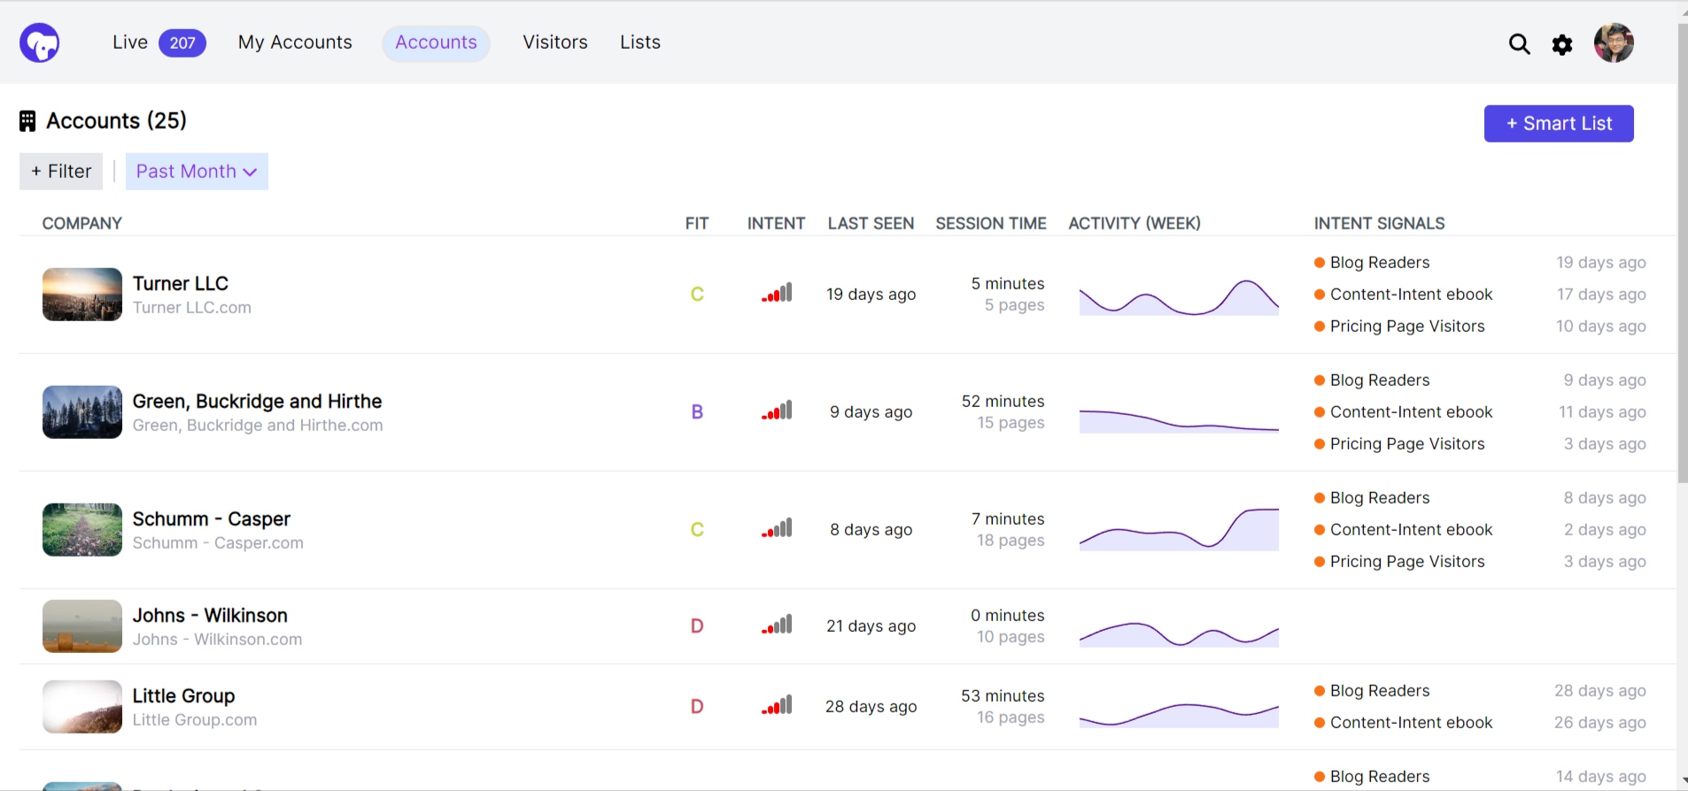Click Pricing Page Visitors for Green, Buckridge
This screenshot has height=791, width=1688.
pyautogui.click(x=1406, y=444)
